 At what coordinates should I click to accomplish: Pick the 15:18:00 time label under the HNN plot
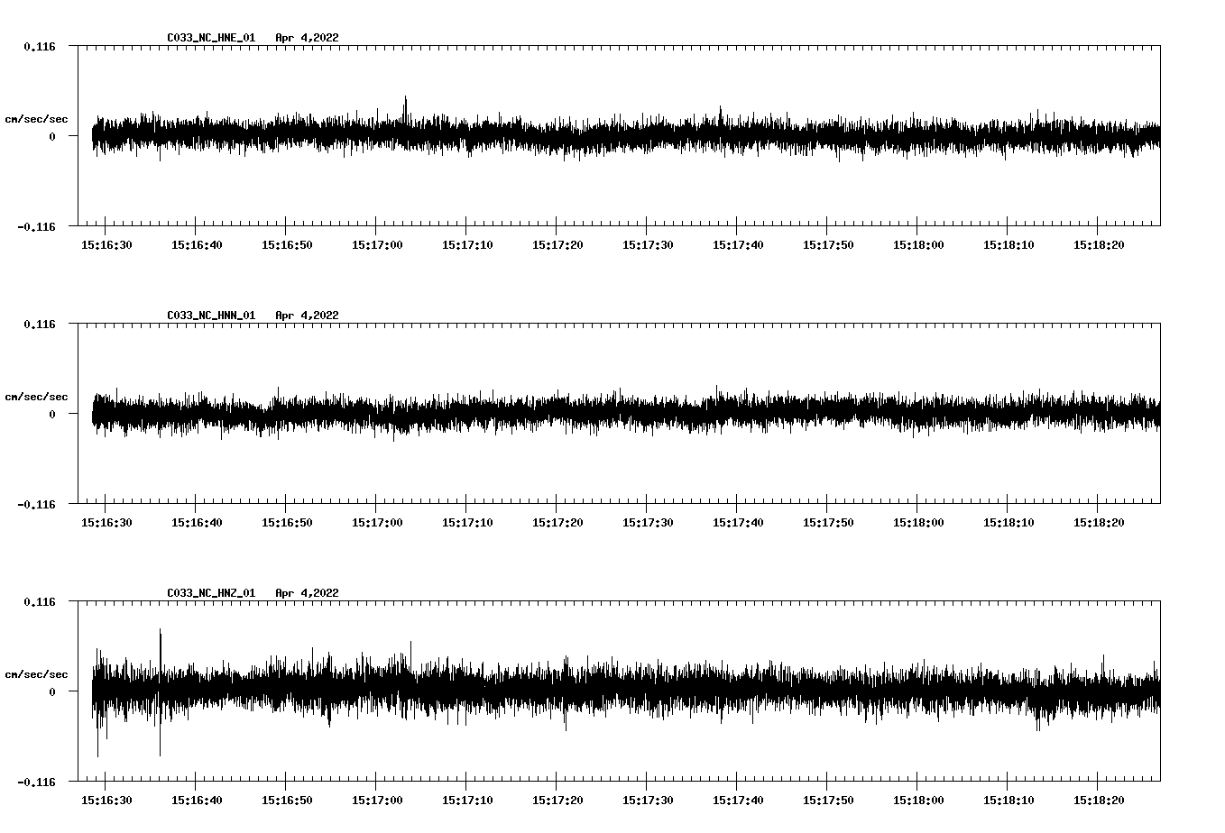918,522
